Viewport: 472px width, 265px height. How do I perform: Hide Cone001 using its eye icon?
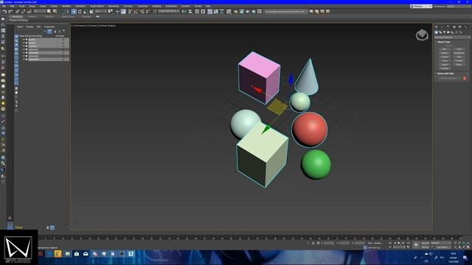pyautogui.click(x=24, y=46)
